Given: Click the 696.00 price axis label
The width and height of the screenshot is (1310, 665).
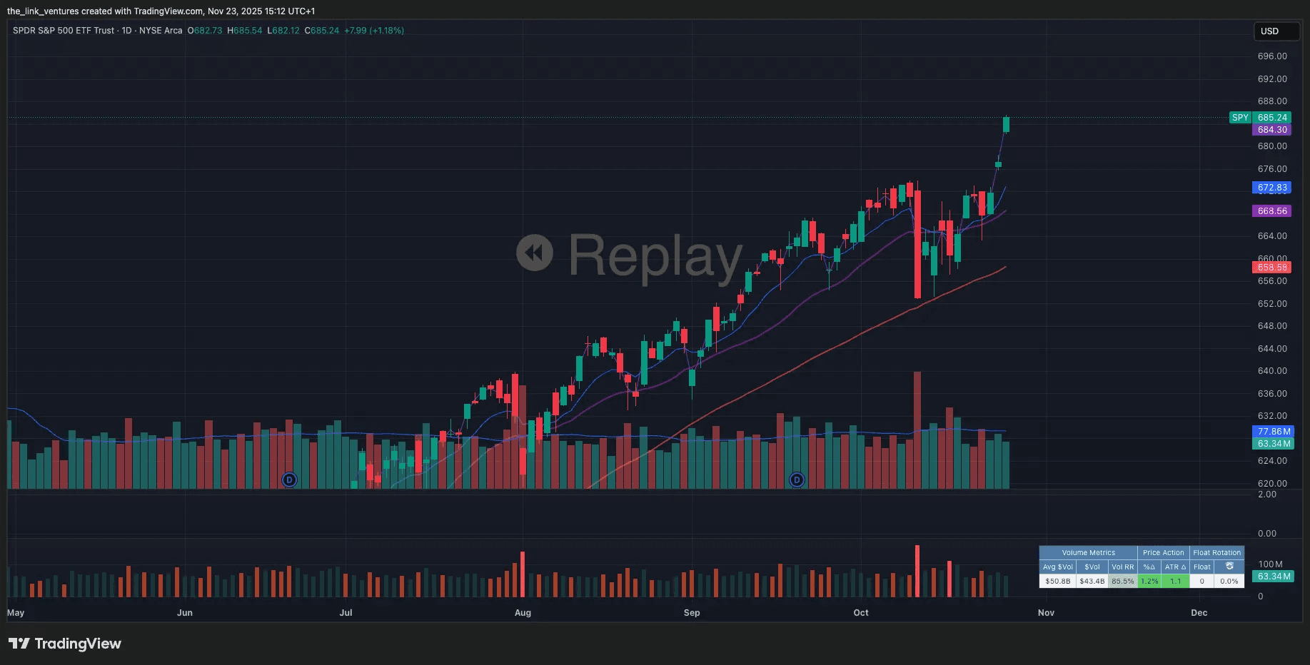Looking at the screenshot, I should [x=1272, y=56].
